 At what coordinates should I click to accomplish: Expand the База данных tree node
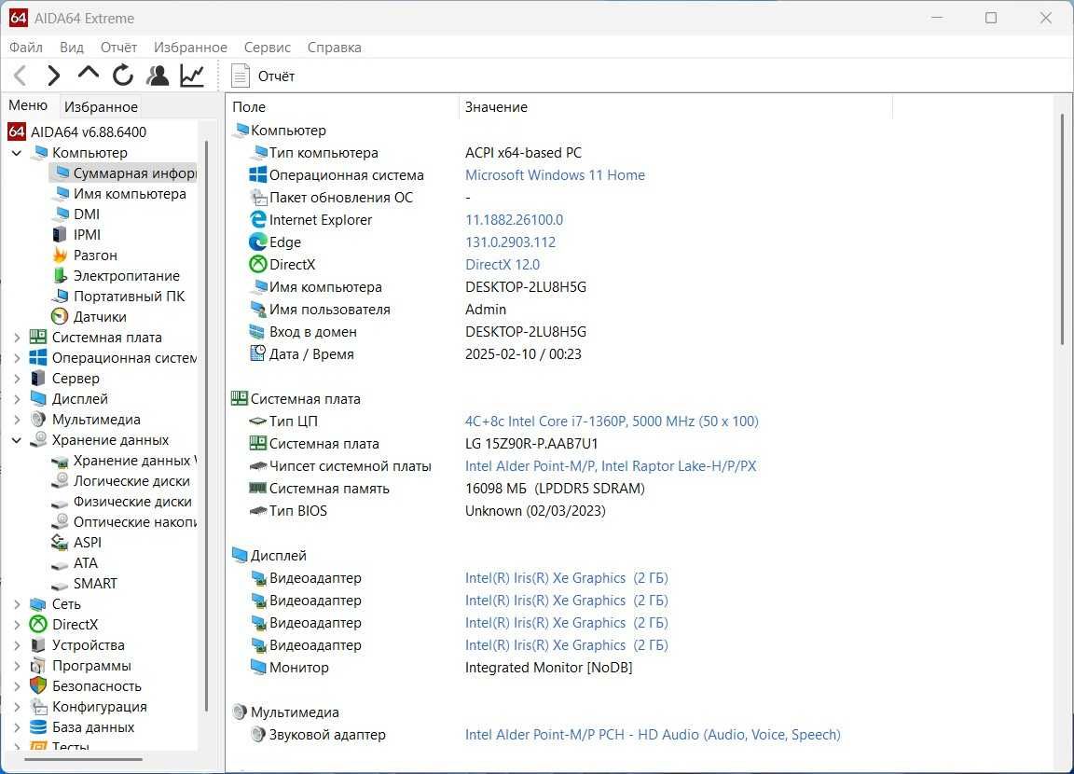(x=17, y=727)
